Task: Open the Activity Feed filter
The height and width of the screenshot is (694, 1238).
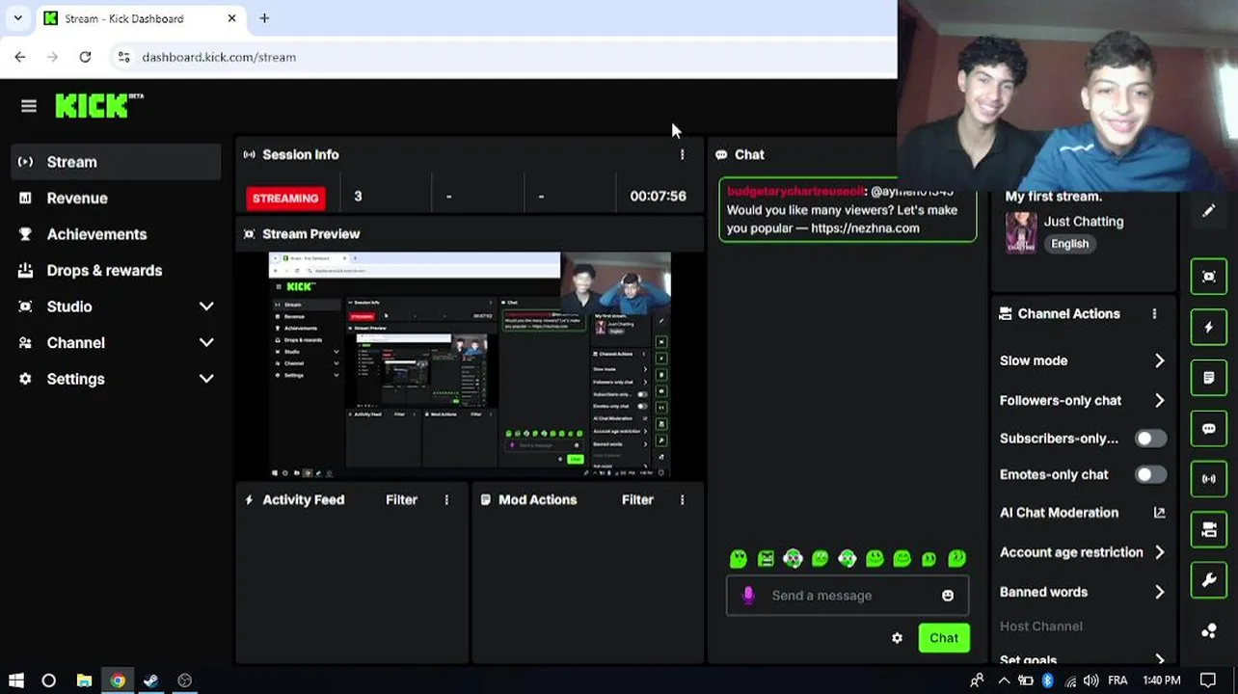Action: 401,499
